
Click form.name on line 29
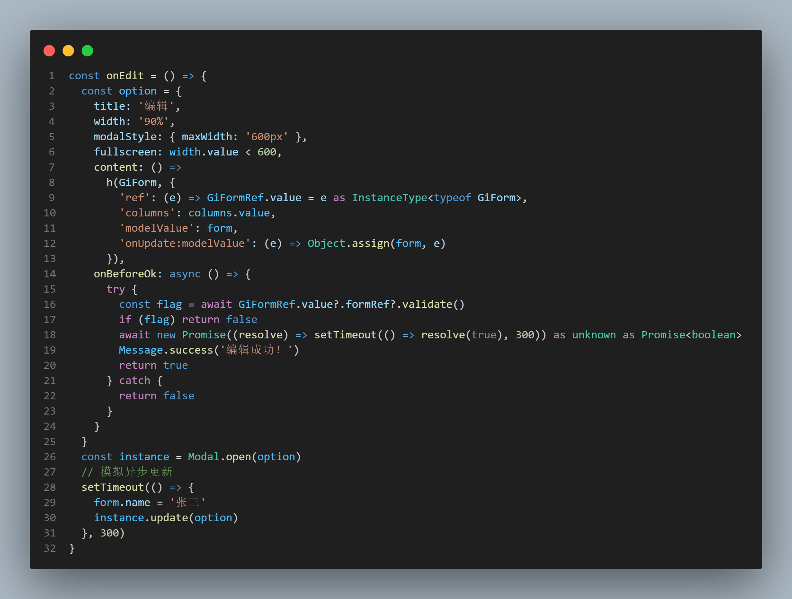(122, 503)
